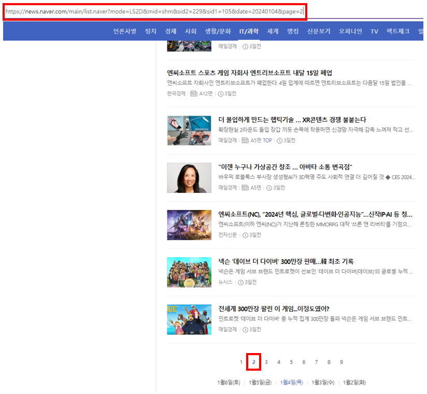
Task: Open 햅틱기술 XR콘텐츠 경쟁 article headline
Action: pyautogui.click(x=292, y=120)
